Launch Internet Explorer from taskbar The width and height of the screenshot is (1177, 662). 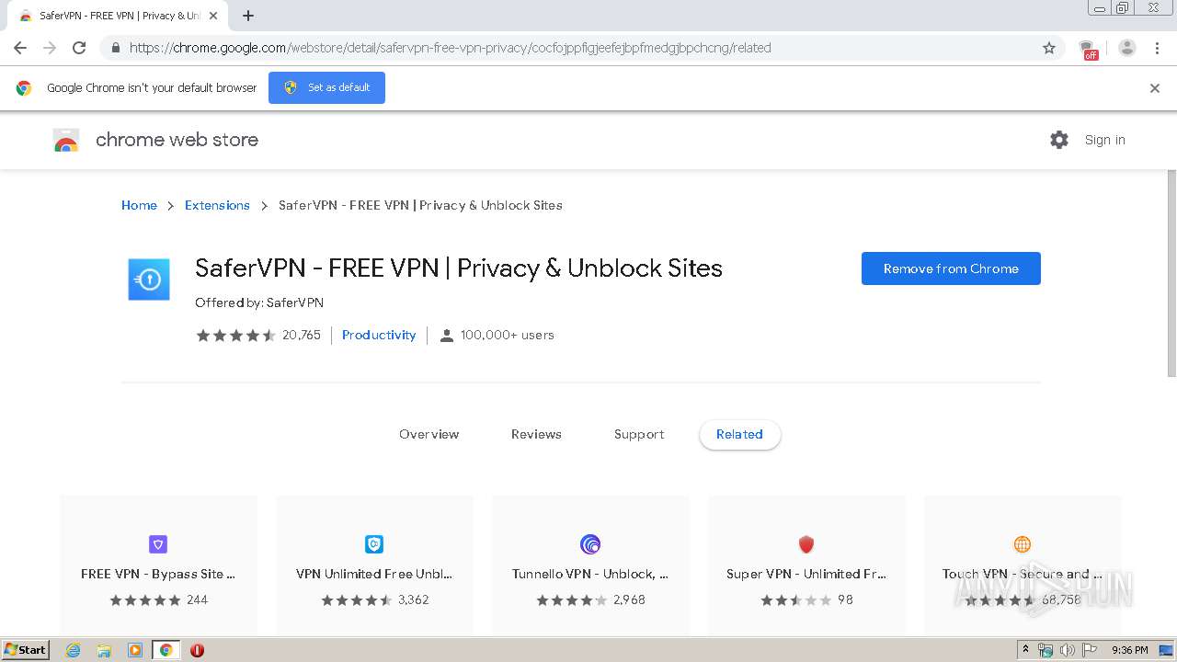74,650
